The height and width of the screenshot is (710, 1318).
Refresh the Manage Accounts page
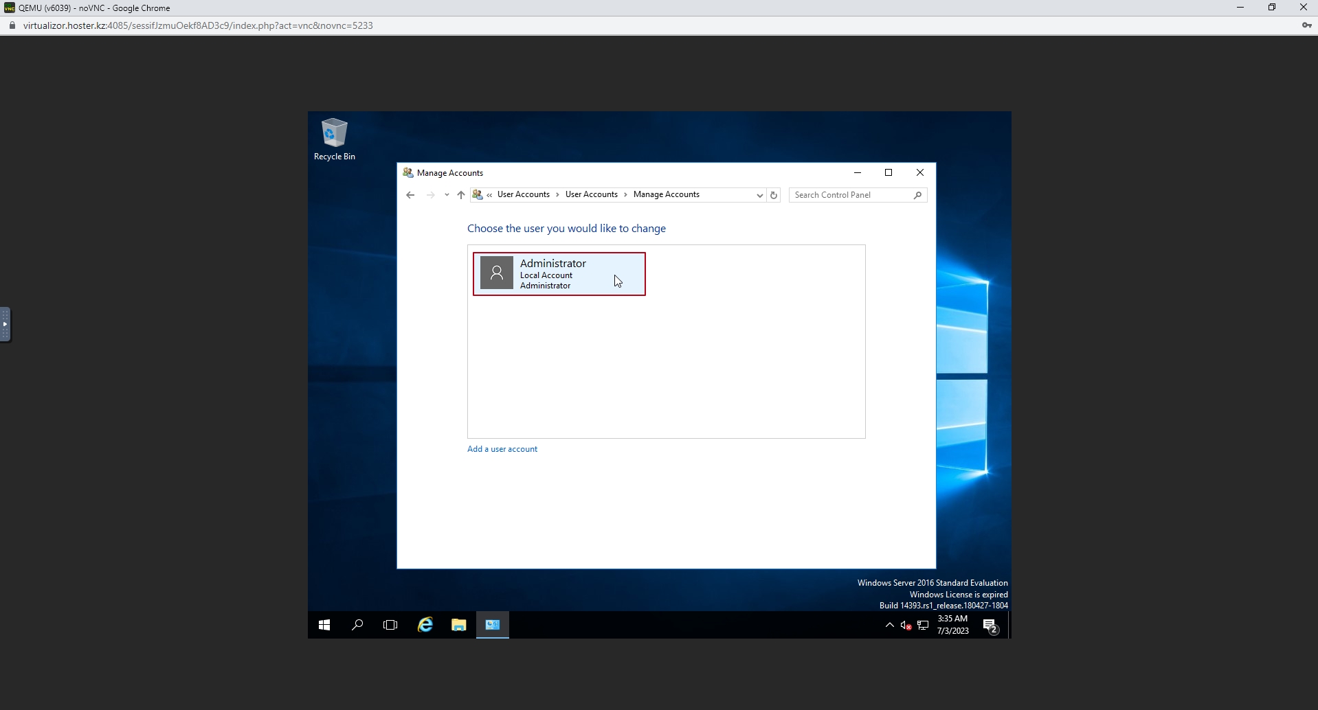[774, 195]
